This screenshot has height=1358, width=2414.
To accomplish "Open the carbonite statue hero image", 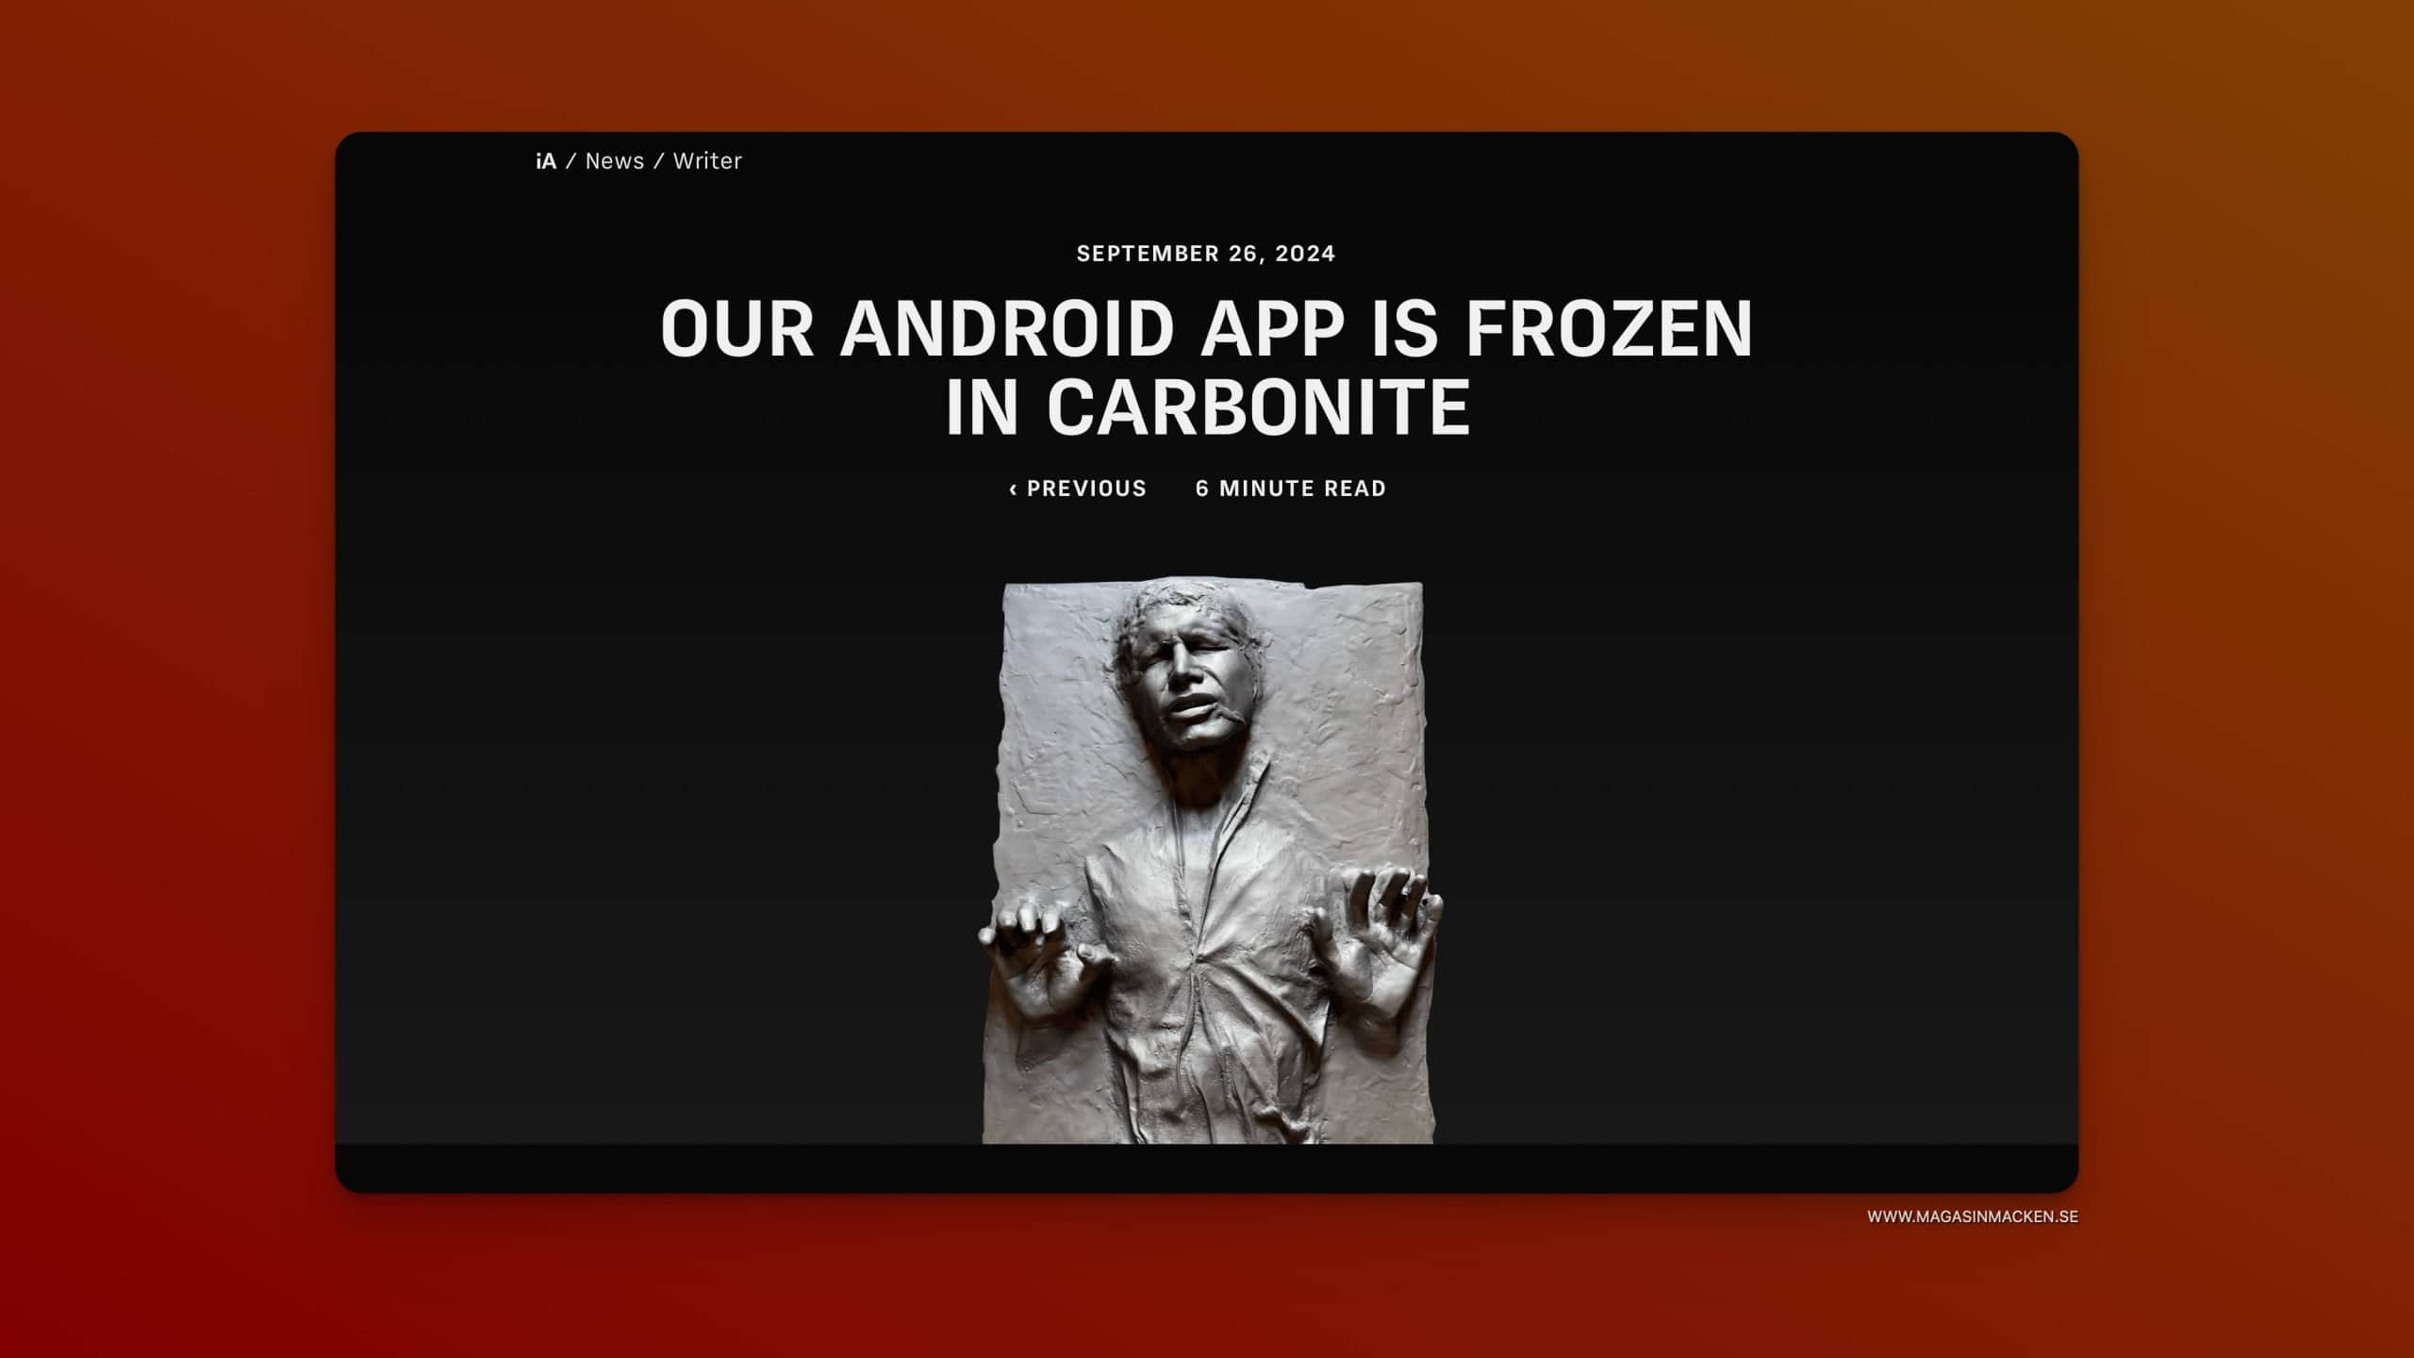I will (x=1209, y=861).
